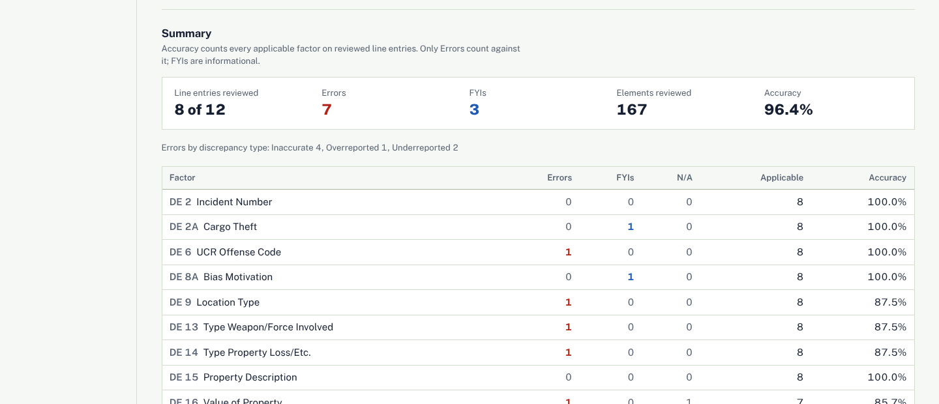
Task: Click the FYI count 1 for Bias Motivation
Action: click(631, 277)
